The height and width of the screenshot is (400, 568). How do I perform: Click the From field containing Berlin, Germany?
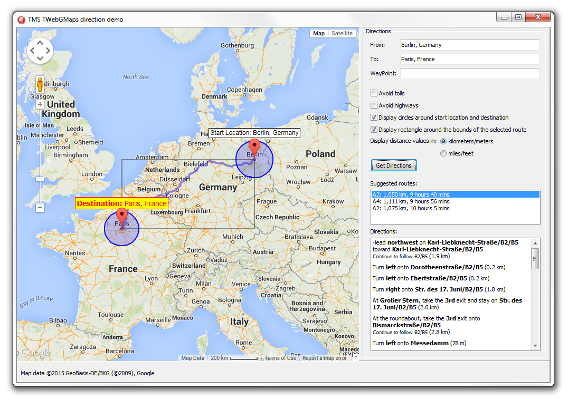tap(470, 45)
